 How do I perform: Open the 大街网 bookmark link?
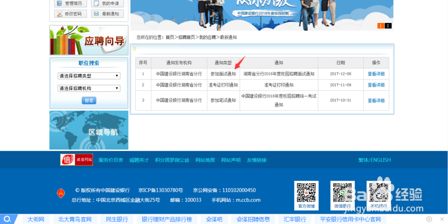point(36,220)
